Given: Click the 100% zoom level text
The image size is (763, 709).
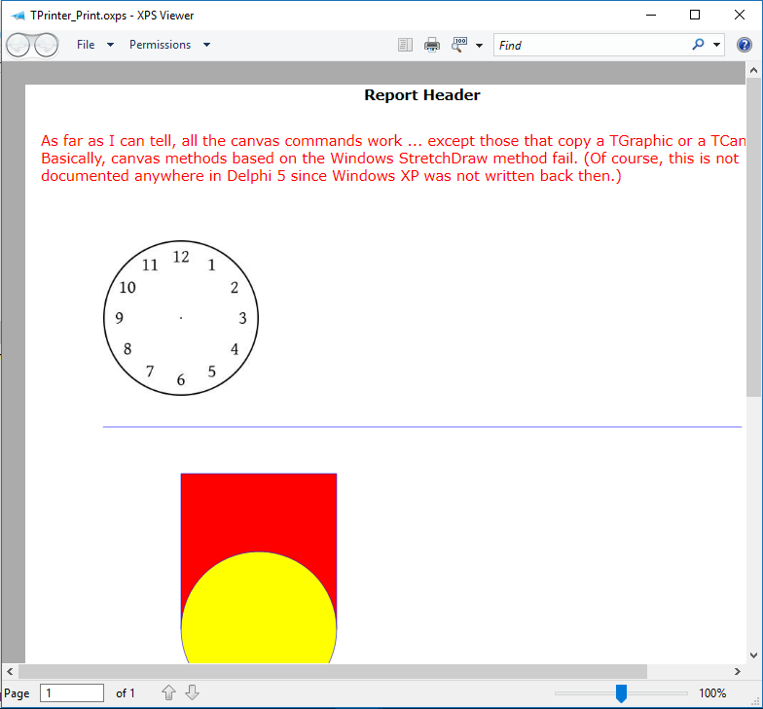Looking at the screenshot, I should pyautogui.click(x=712, y=692).
